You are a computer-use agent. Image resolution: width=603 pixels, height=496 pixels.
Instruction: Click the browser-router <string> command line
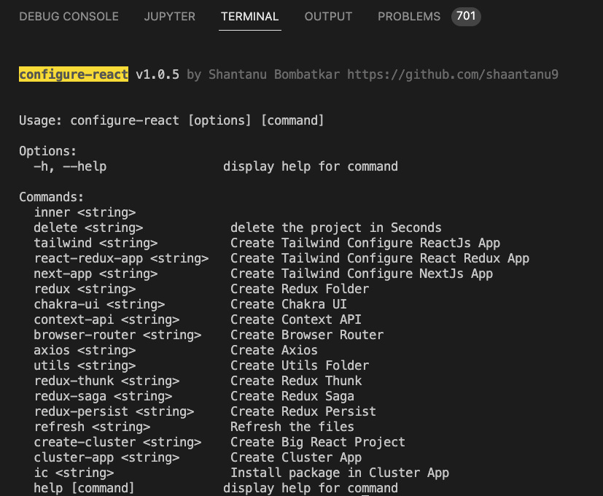pyautogui.click(x=209, y=335)
